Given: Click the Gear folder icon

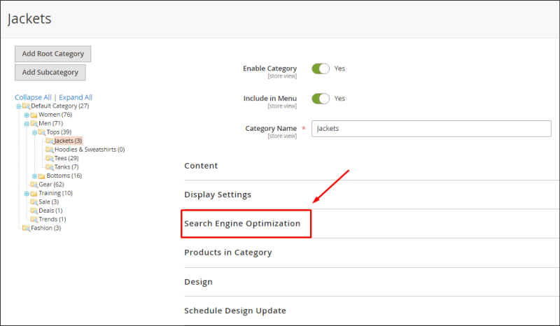Looking at the screenshot, I should (x=34, y=184).
